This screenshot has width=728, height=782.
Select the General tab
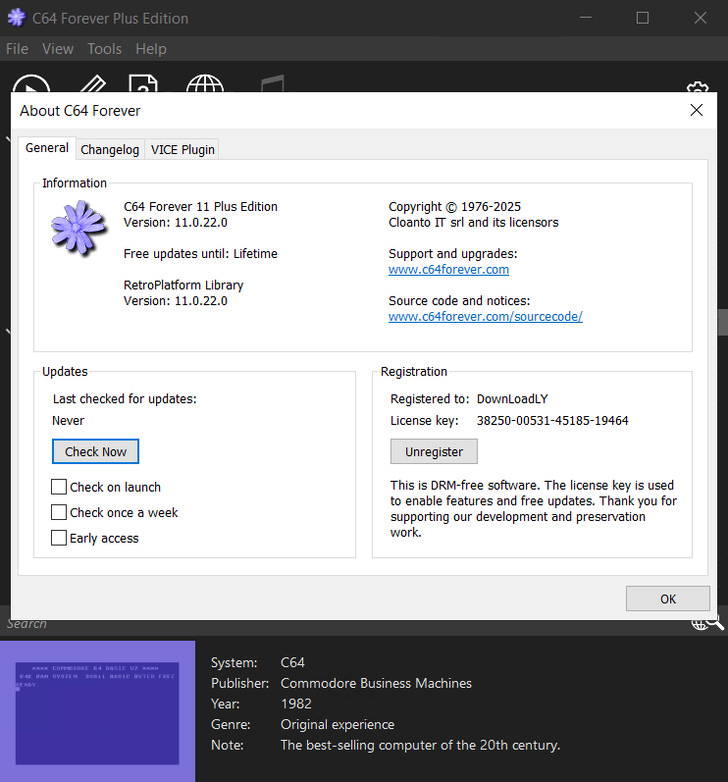47,148
